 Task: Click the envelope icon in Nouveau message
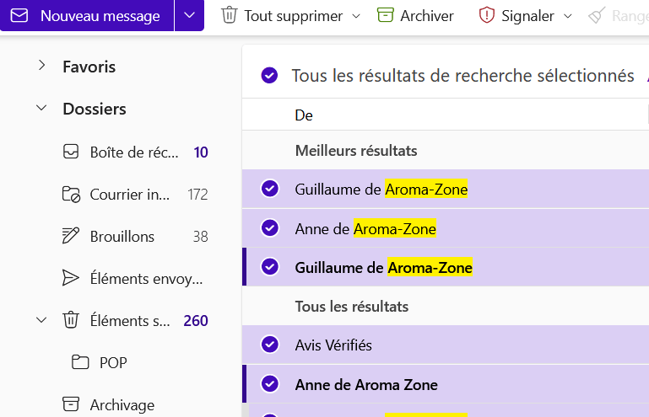(19, 16)
